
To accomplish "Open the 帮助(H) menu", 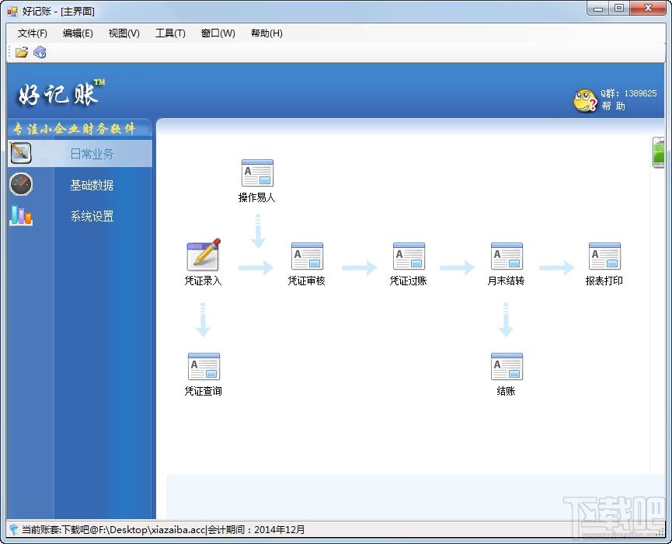I will coord(266,33).
